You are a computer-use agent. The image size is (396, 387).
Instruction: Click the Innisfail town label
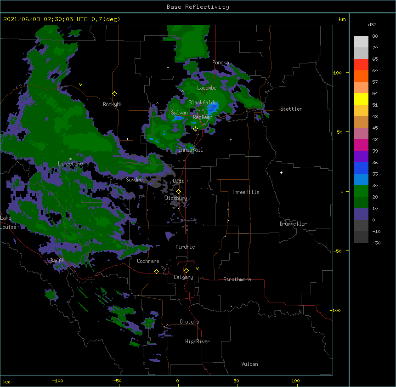(x=191, y=150)
